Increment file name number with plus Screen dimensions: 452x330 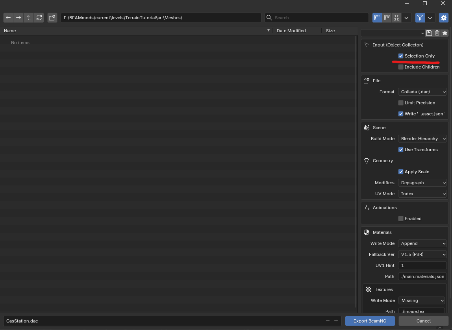336,321
